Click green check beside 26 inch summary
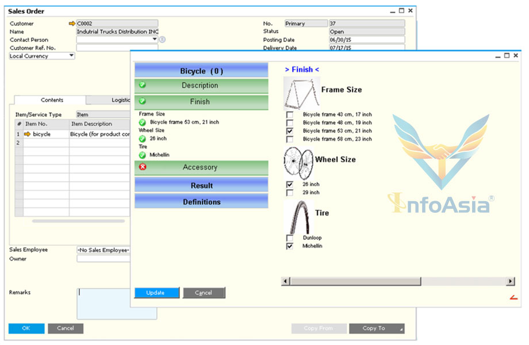This screenshot has width=529, height=345. (x=143, y=139)
